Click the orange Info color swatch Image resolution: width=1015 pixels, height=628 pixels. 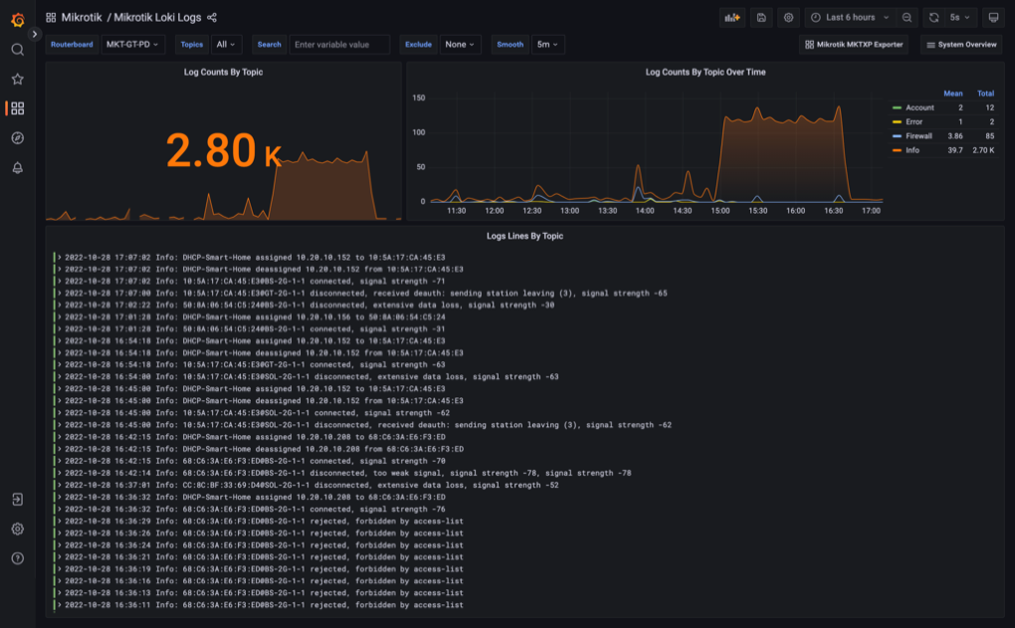tap(897, 150)
